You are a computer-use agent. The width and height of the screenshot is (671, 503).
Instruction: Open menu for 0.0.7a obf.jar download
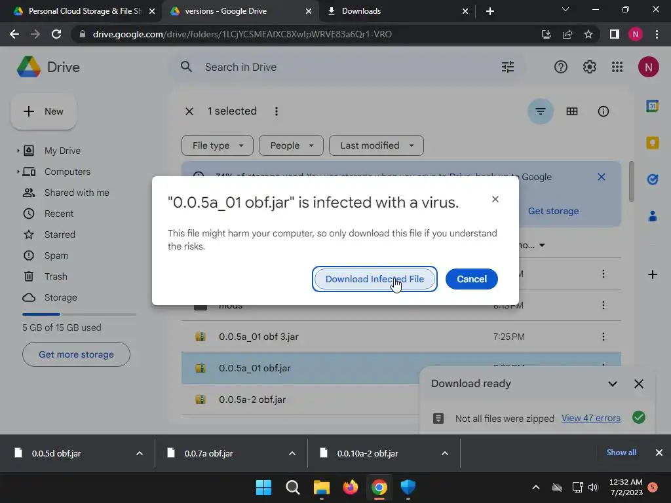point(292,453)
